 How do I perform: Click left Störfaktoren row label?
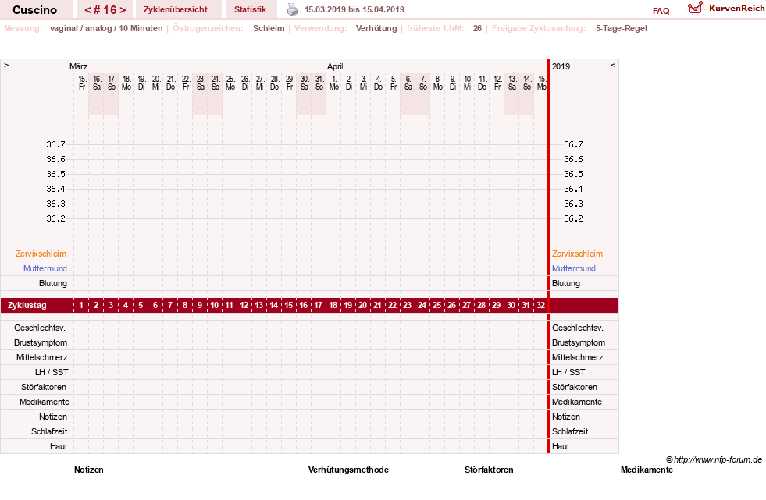(x=44, y=387)
